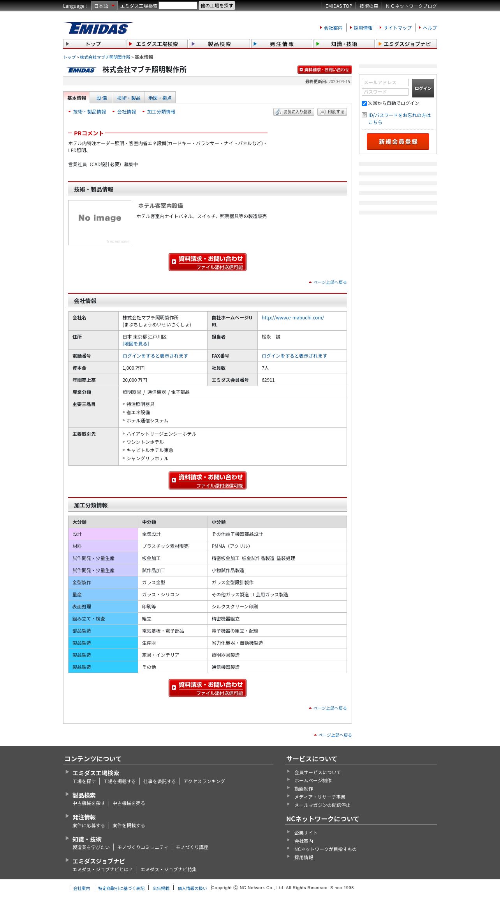Click inquiry button below company info table

point(208,480)
